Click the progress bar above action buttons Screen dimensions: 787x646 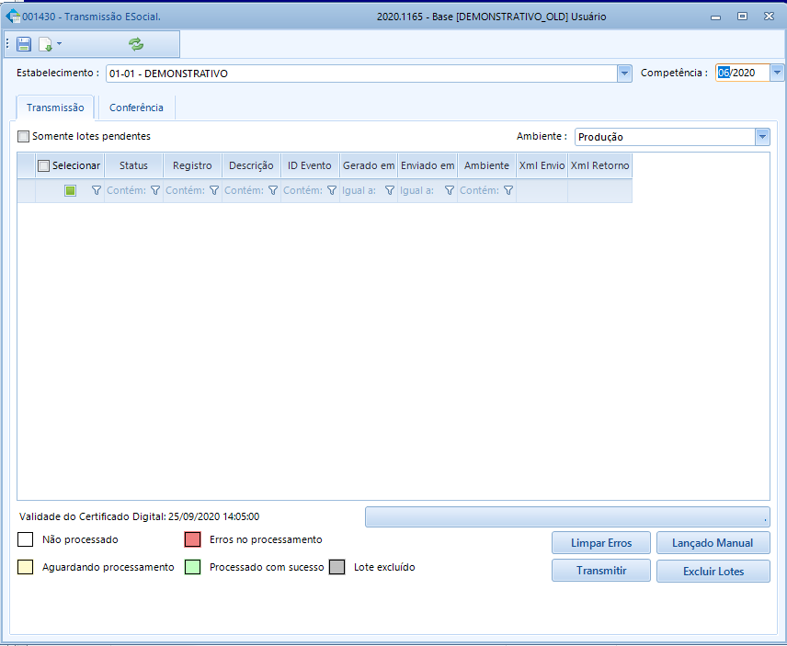(x=567, y=516)
